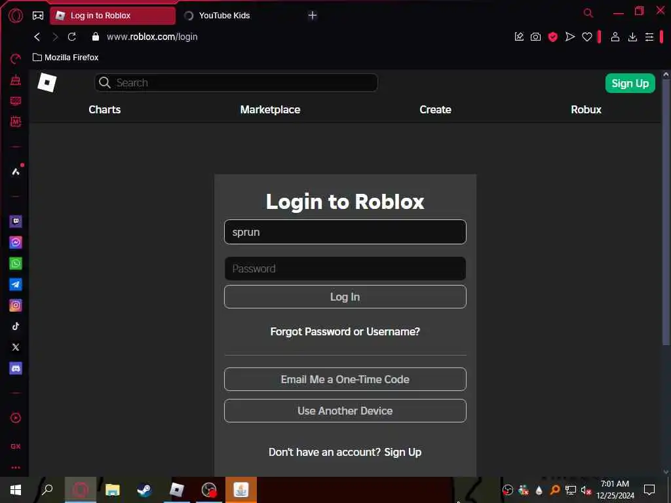Open the Aria AI sidebar icon

[16, 172]
